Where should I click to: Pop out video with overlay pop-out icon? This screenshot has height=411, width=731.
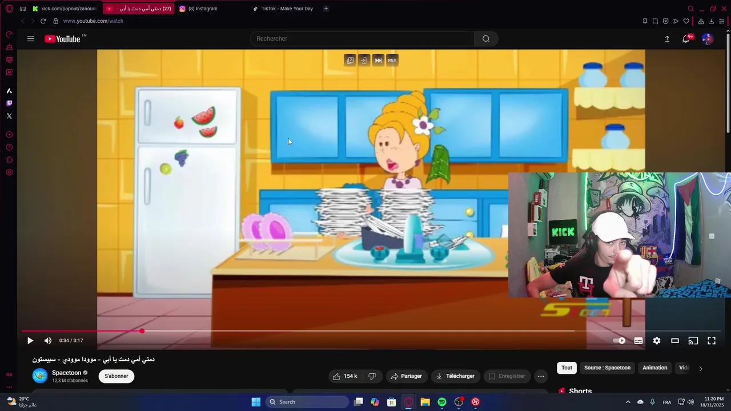click(350, 60)
